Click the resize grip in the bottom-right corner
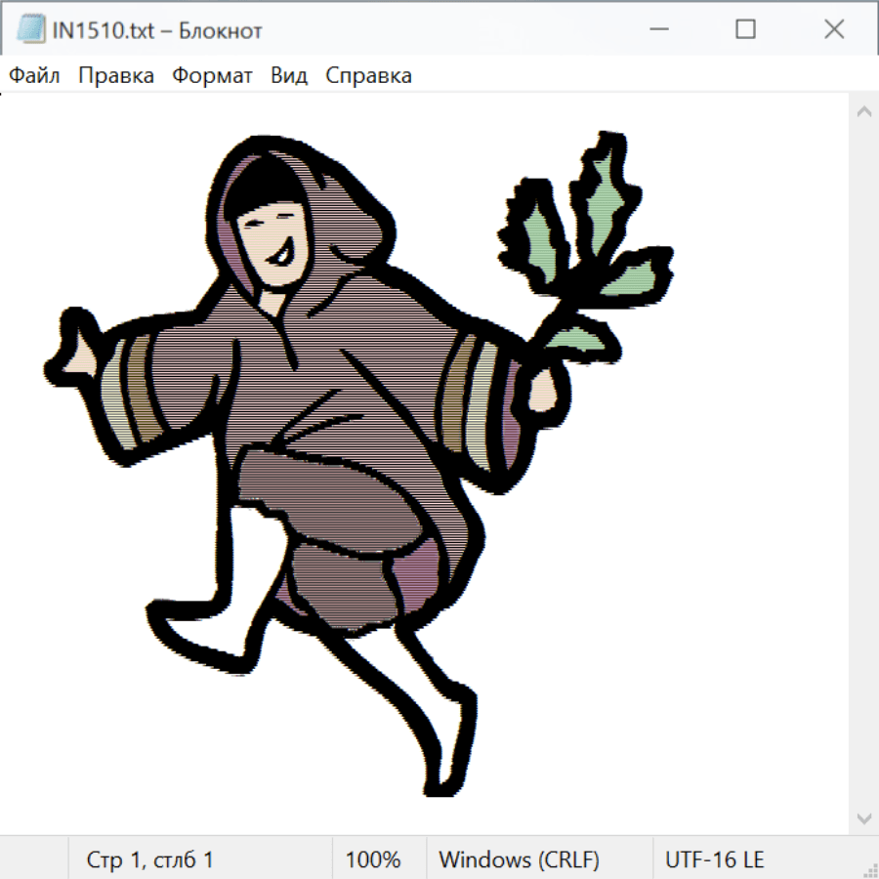This screenshot has width=879, height=879. pos(869,869)
